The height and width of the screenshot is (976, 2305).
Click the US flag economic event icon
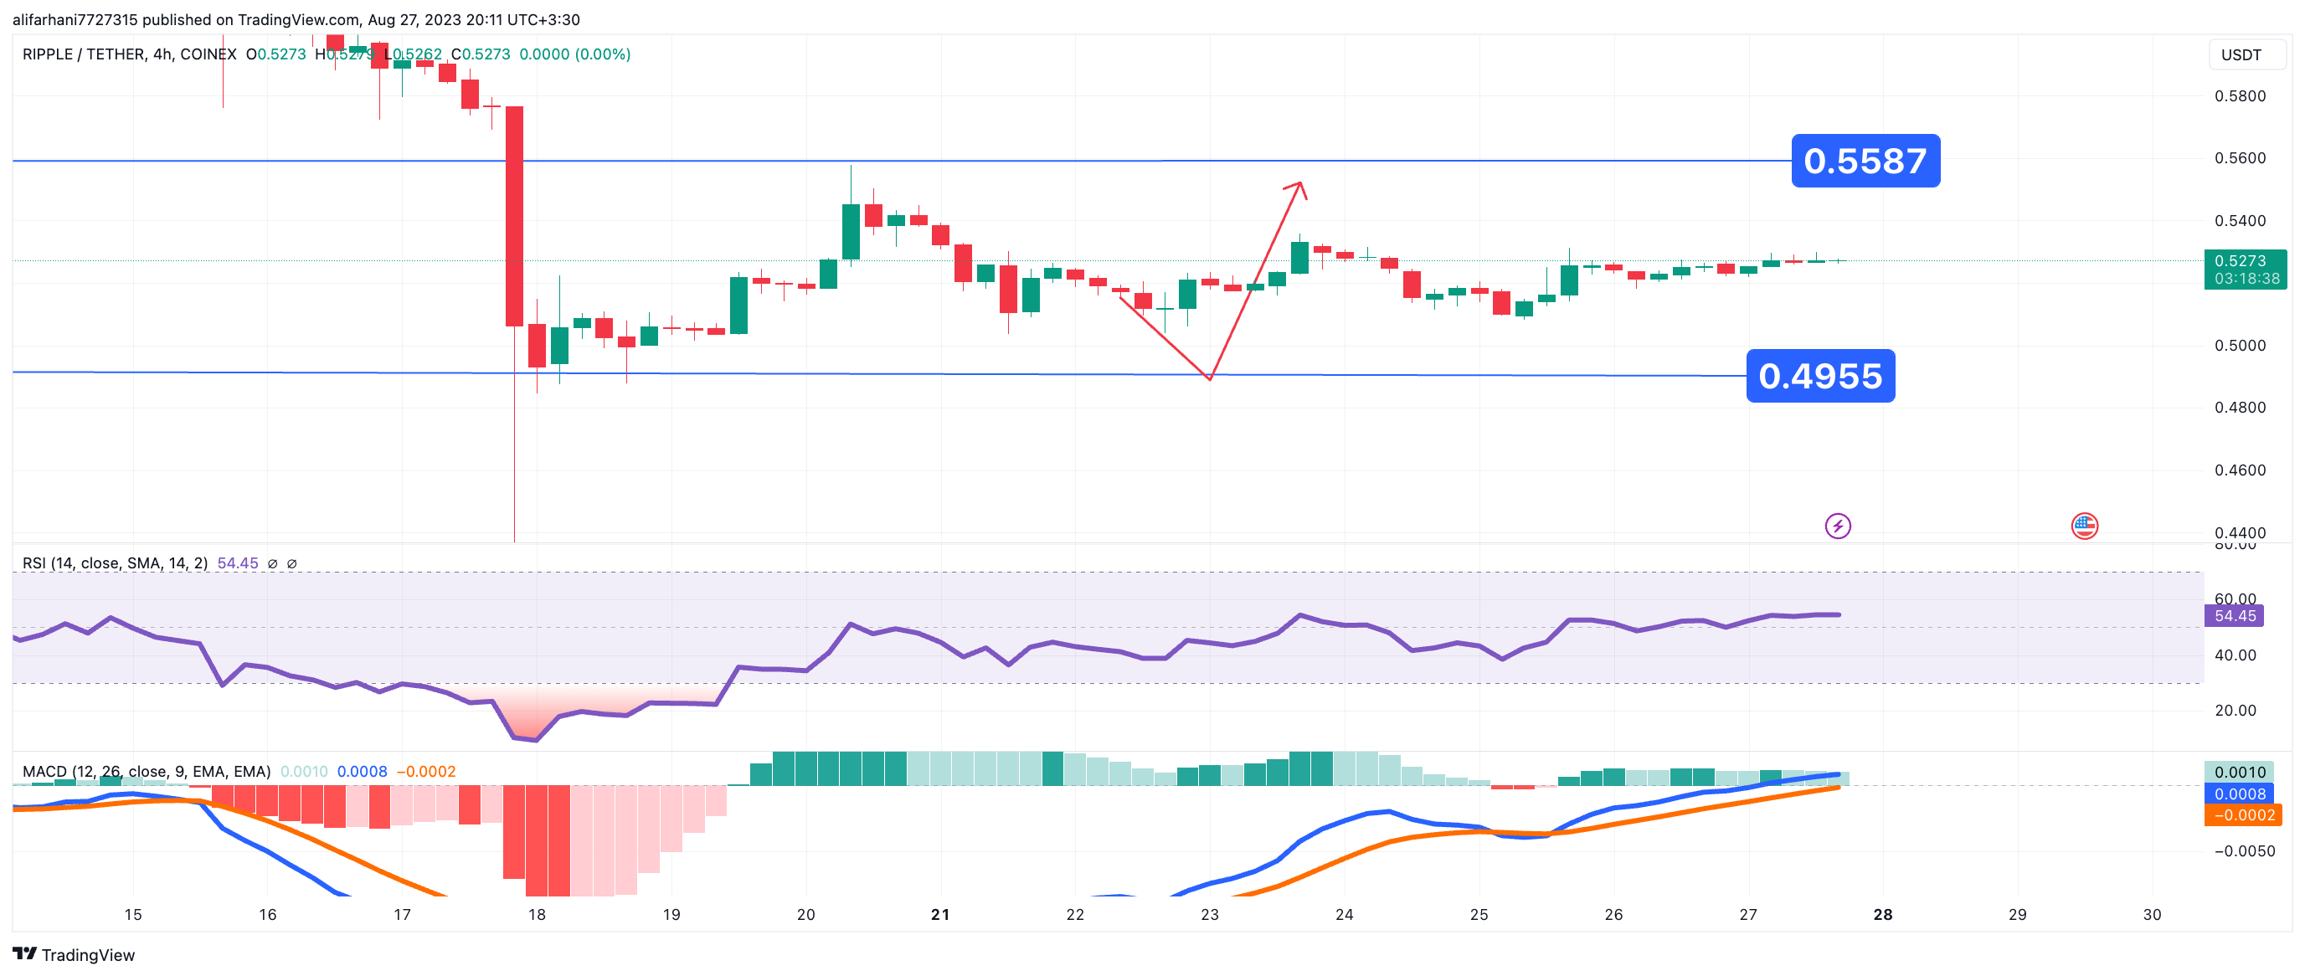(x=2084, y=526)
